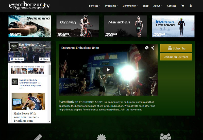
Task: Click the video share icon
Action: pyautogui.click(x=153, y=48)
